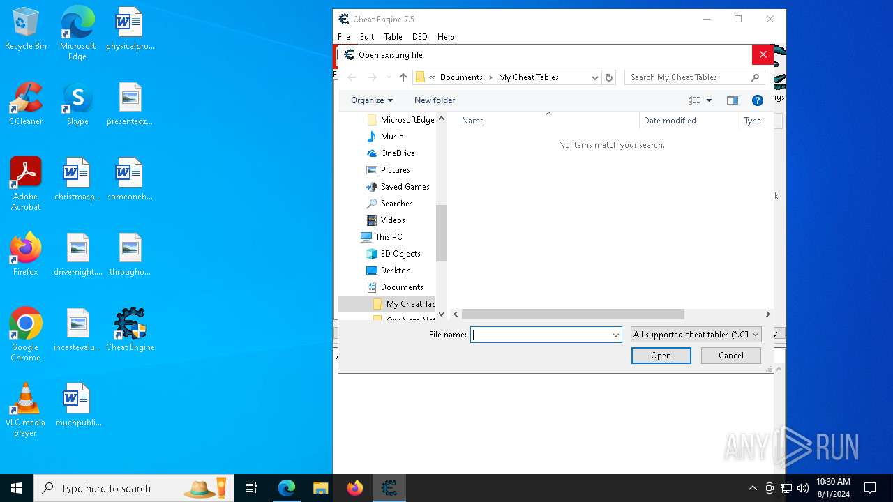The image size is (893, 502).
Task: Click Cheat Engine taskbar button
Action: (x=389, y=488)
